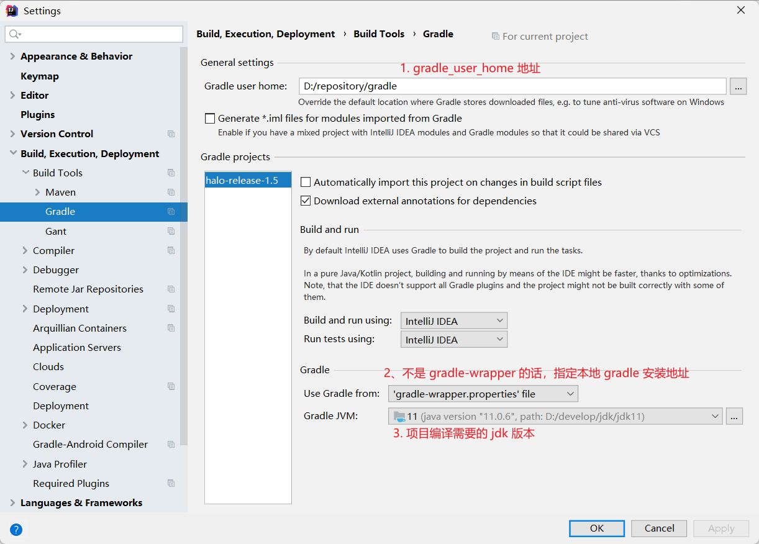Click the browse button beside Gradle user home
Screen dimensions: 759x544
[x=738, y=86]
